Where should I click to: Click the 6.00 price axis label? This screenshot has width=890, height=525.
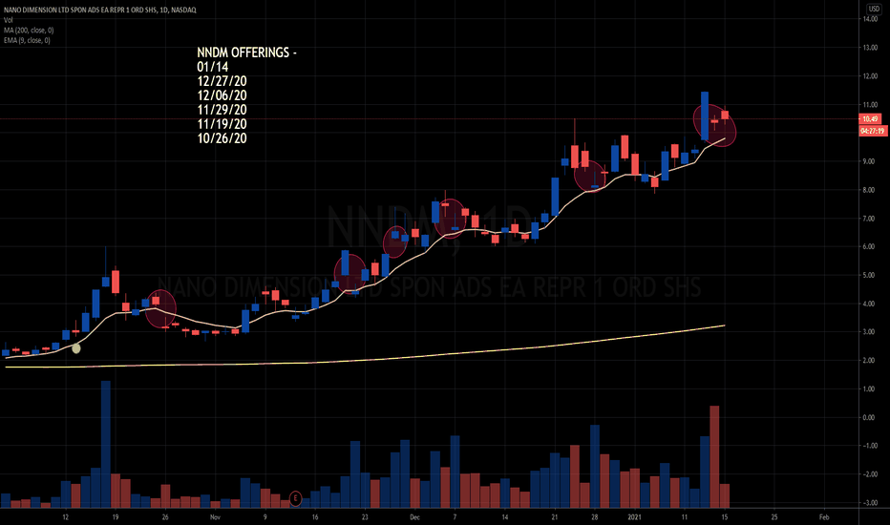(870, 247)
